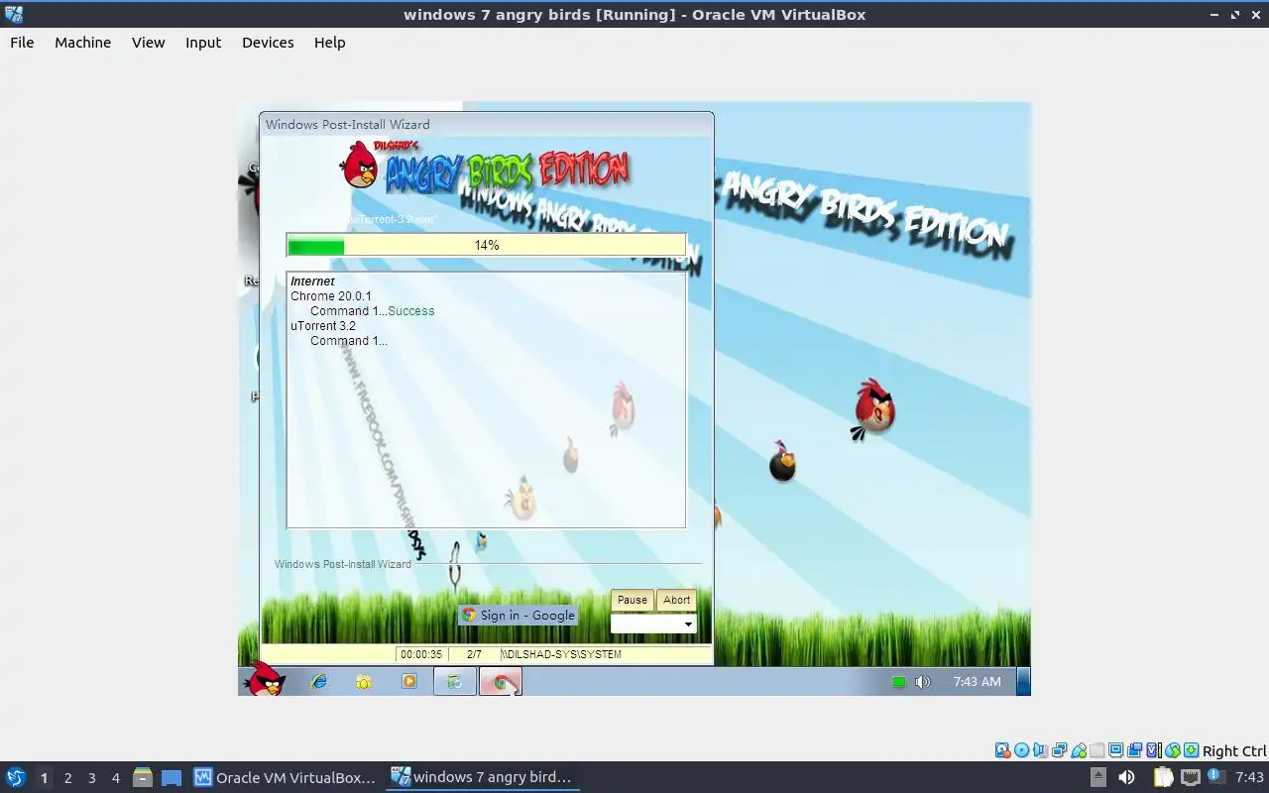Click VirtualBox optical disk indicator

coord(1021,750)
